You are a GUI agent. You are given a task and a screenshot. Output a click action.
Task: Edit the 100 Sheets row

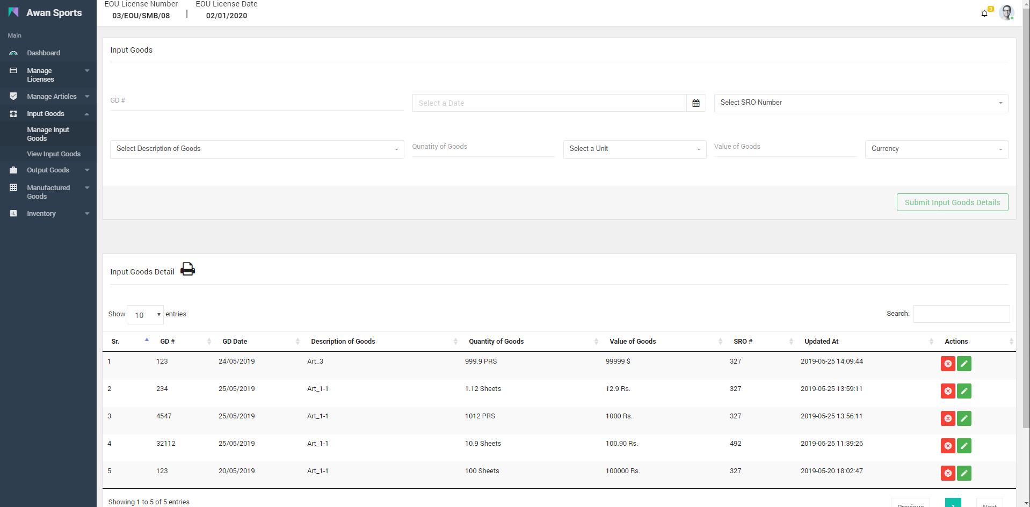pyautogui.click(x=964, y=473)
